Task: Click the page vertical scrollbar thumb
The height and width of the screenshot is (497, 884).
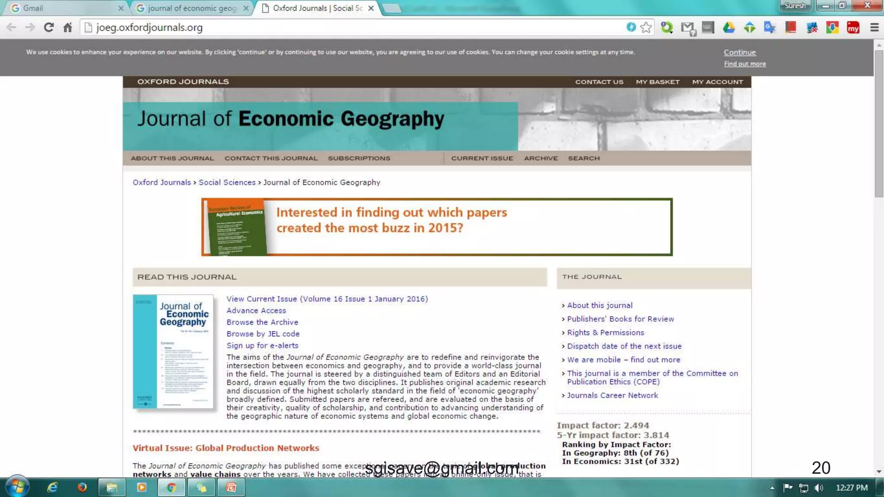Action: [x=879, y=123]
